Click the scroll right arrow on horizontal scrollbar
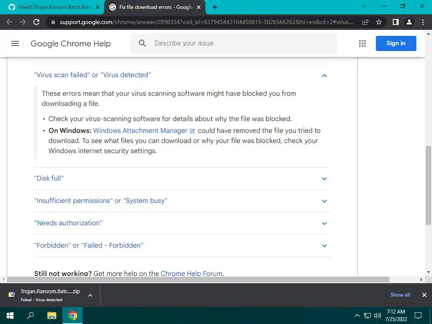 point(421,279)
